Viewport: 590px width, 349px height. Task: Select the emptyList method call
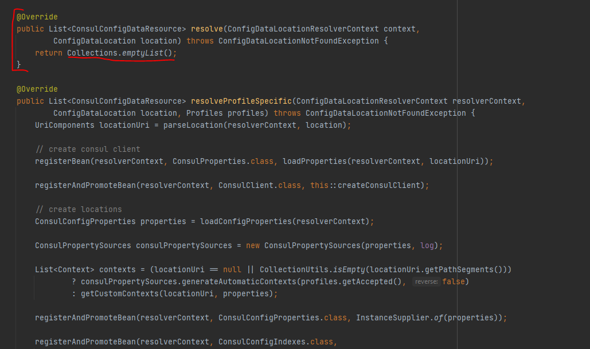pos(143,53)
